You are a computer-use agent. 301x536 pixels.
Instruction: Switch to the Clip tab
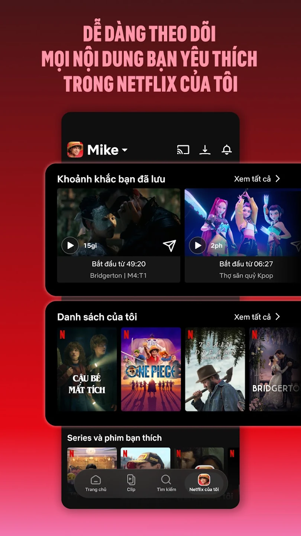131,484
